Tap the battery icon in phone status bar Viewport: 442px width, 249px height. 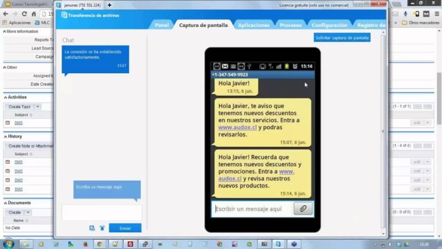pyautogui.click(x=287, y=66)
